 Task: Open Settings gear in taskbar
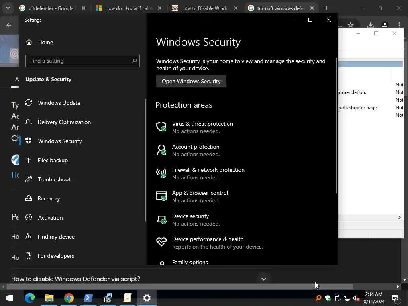[x=147, y=298]
